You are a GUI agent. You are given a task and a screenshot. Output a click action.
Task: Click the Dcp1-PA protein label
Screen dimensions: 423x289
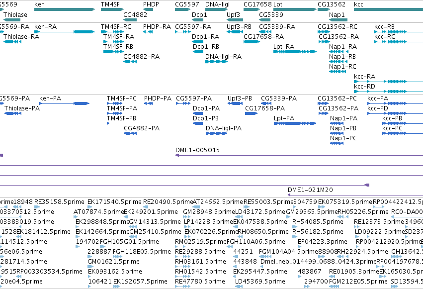click(206, 108)
